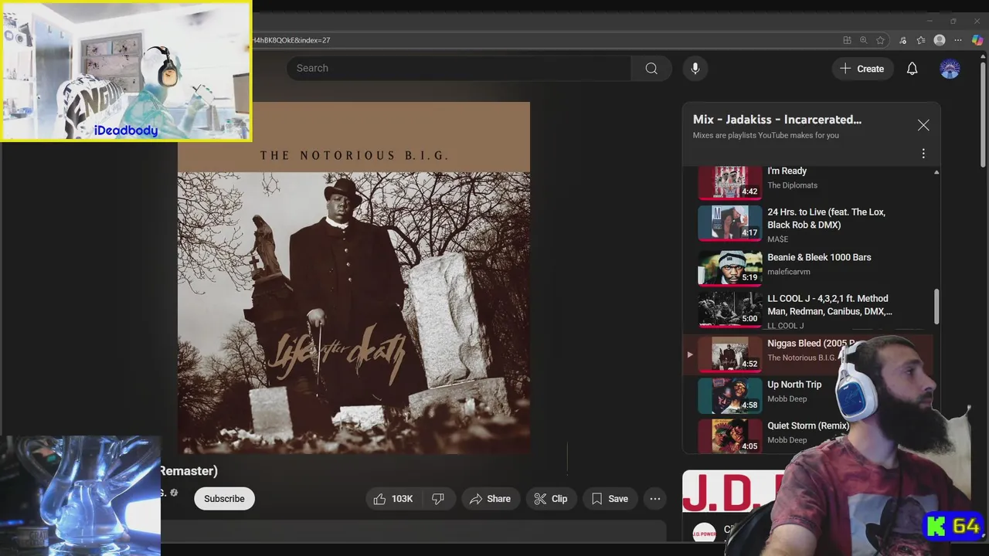
Task: Open the Copilot icon in browser toolbar
Action: coord(977,40)
